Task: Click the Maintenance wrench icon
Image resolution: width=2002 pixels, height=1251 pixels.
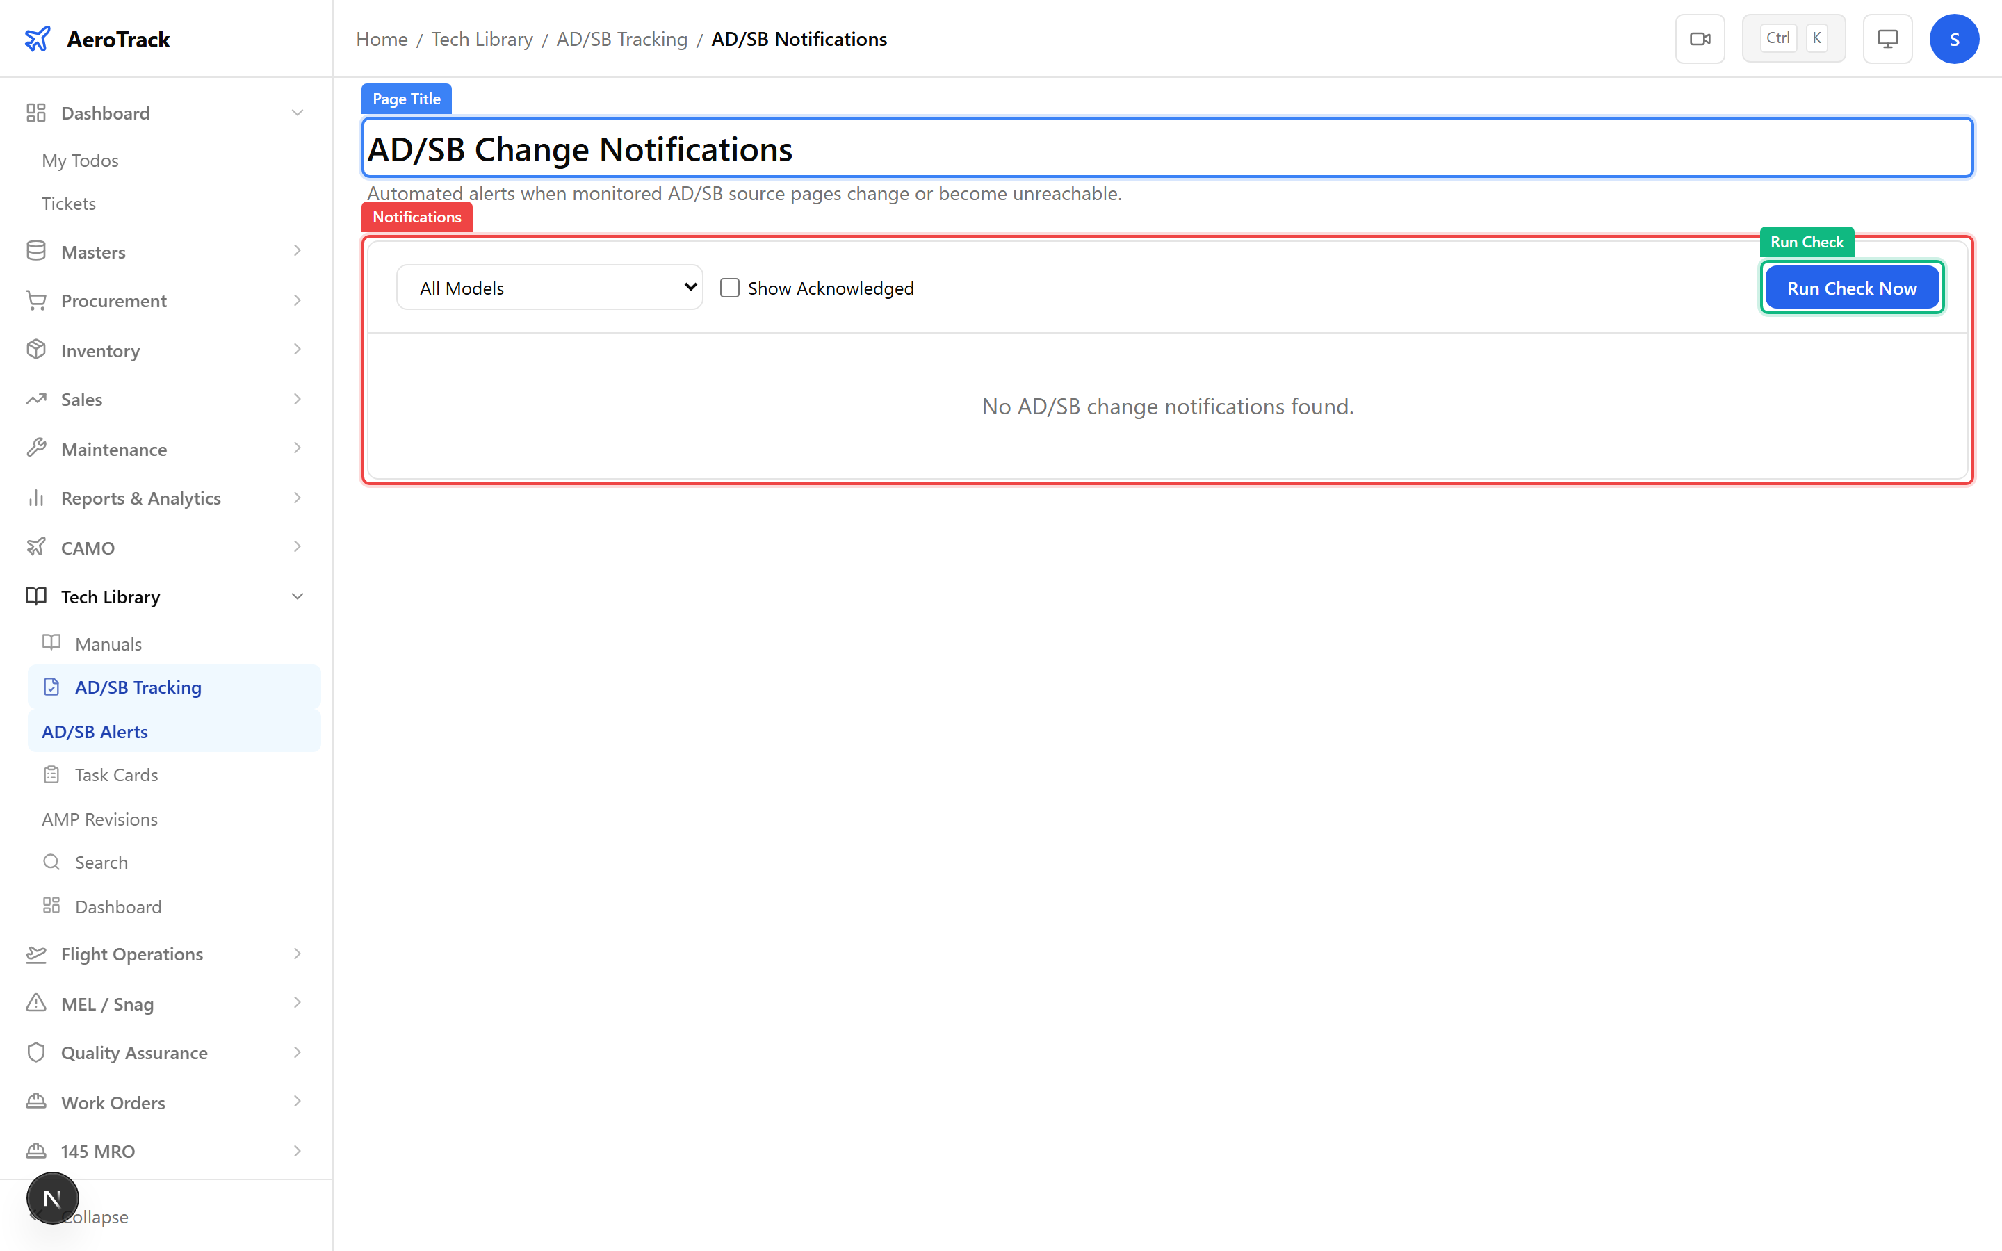Action: 36,448
